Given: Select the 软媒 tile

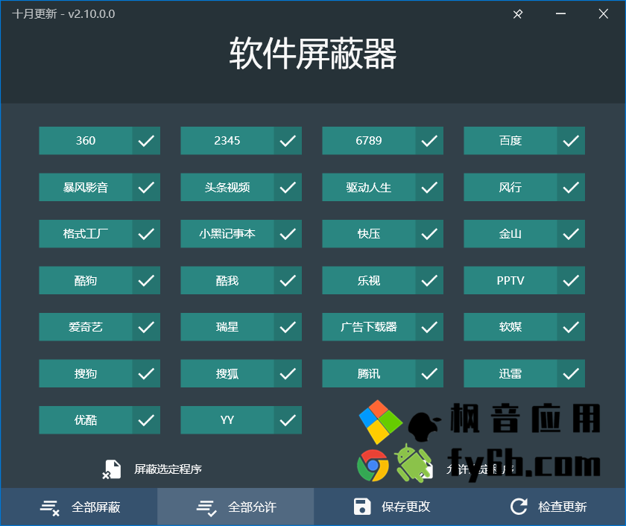Looking at the screenshot, I should tap(524, 327).
